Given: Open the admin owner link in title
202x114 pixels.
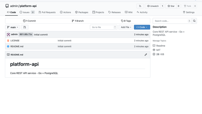Looking at the screenshot, I should (14, 6).
